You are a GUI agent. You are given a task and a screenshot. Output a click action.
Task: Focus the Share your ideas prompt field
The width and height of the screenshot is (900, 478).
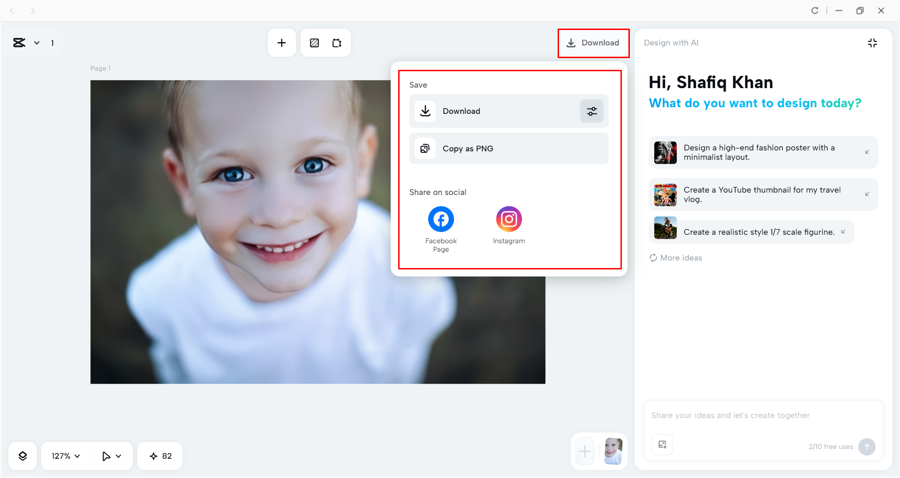(x=763, y=416)
